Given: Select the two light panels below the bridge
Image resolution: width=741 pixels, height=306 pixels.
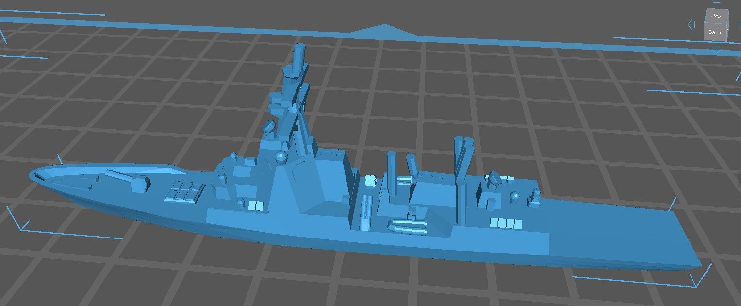Looking at the screenshot, I should coord(255,206).
